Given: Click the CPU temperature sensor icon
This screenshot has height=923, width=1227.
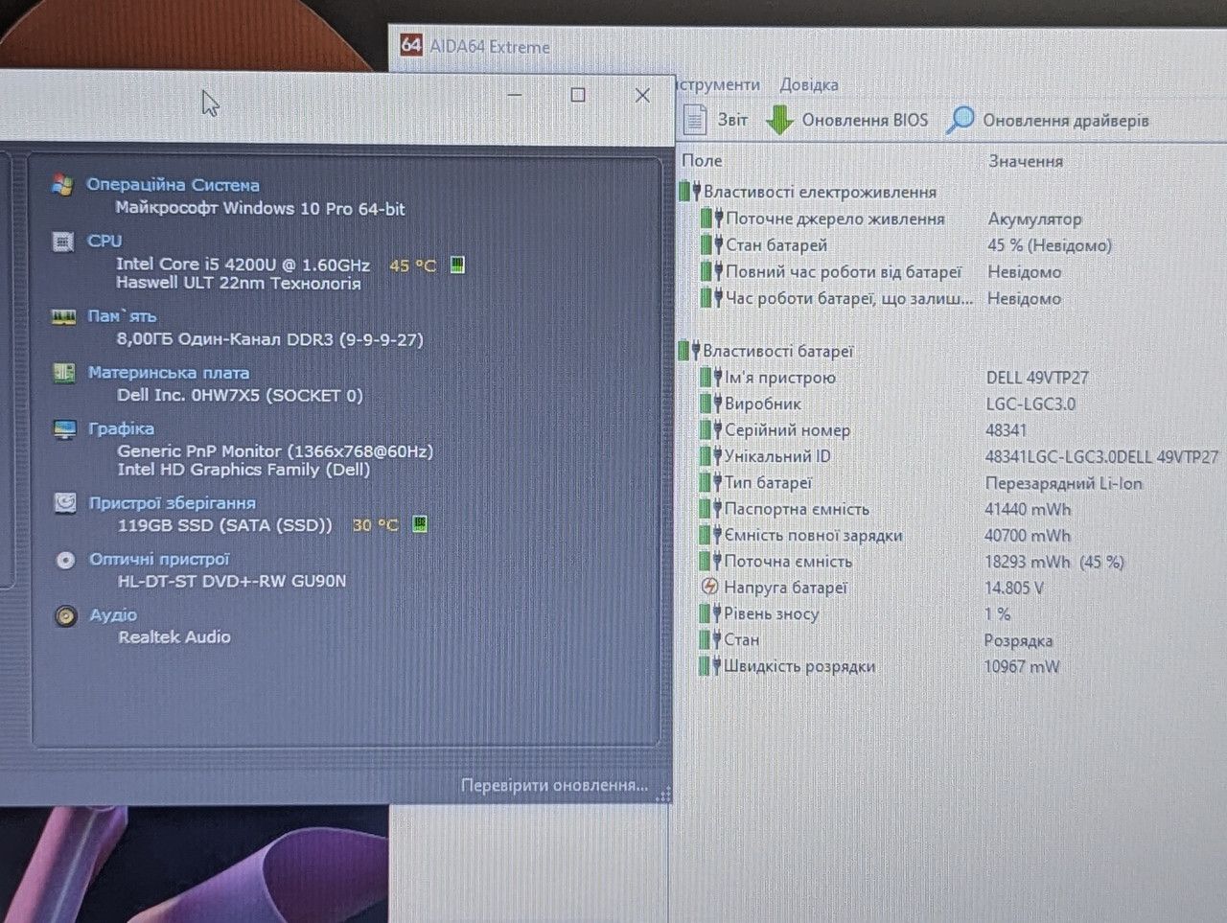Looking at the screenshot, I should [457, 265].
